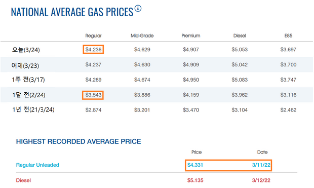The width and height of the screenshot is (314, 188).
Task: Select the 3/11/22 record date
Action: click(261, 165)
